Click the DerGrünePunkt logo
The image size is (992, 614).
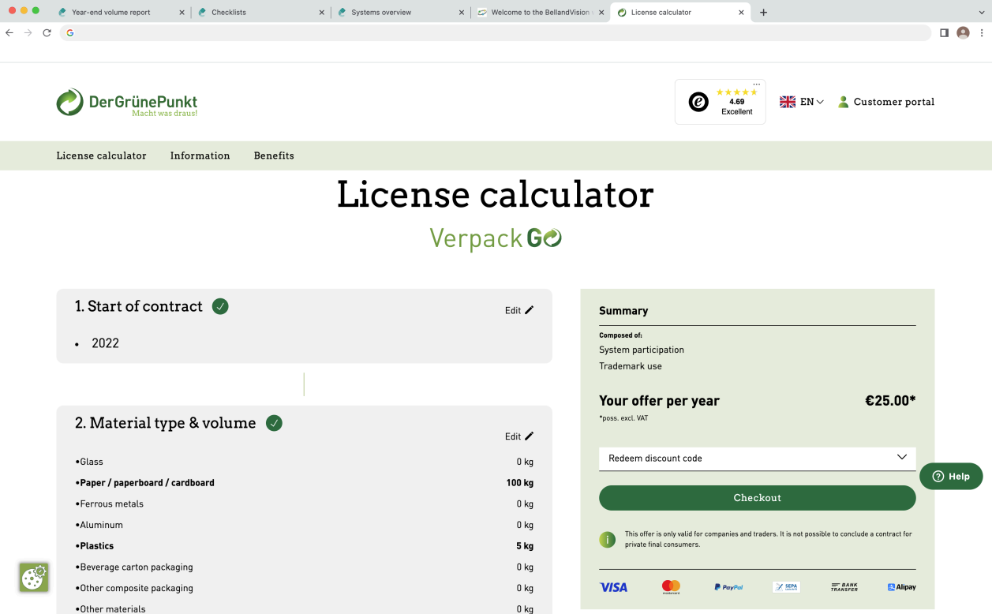click(x=126, y=103)
